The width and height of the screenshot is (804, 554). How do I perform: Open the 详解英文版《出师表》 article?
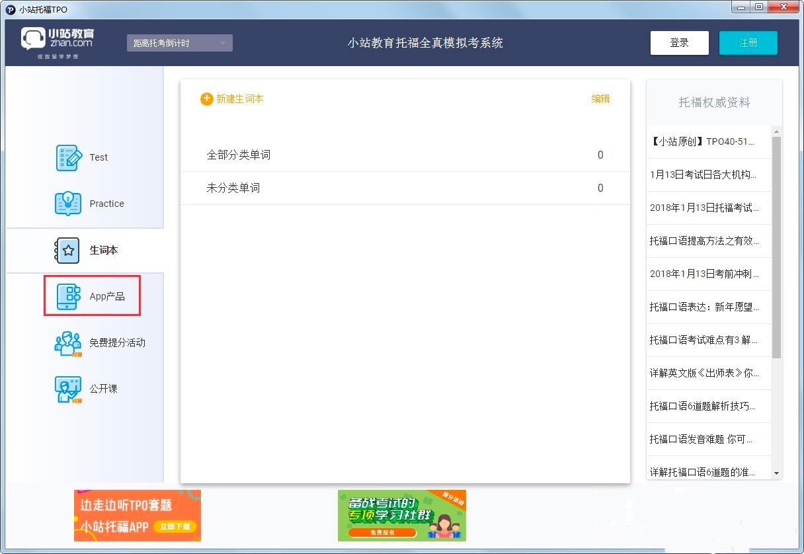tap(705, 373)
